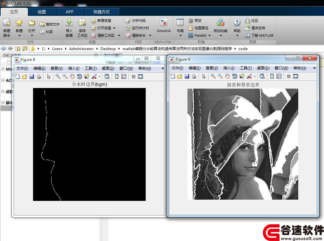Click the Desktop segment in the path bar
The width and height of the screenshot is (324, 241).
click(x=108, y=49)
